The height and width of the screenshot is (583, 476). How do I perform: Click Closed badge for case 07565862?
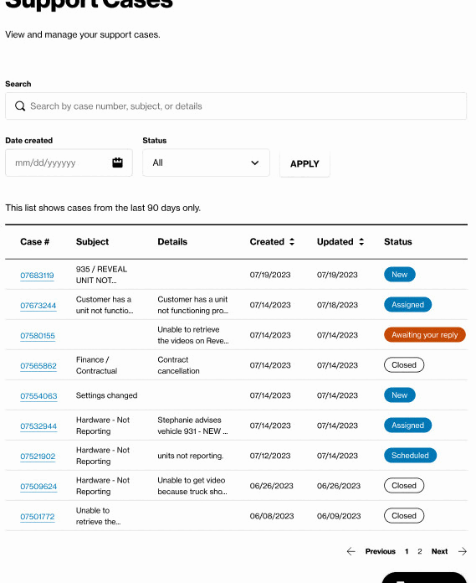[x=404, y=364]
